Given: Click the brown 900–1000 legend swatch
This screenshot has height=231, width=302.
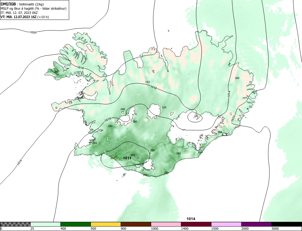Looking at the screenshot, I should (x=136, y=224).
